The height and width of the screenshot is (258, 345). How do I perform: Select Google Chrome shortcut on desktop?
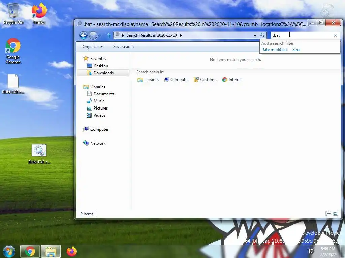[x=13, y=51]
